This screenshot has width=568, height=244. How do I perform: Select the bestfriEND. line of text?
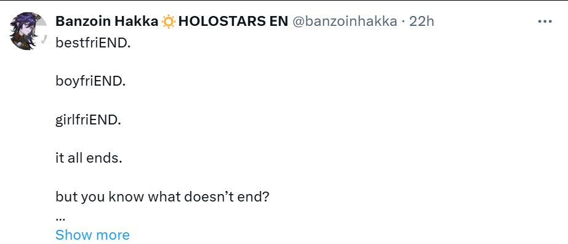(x=93, y=43)
